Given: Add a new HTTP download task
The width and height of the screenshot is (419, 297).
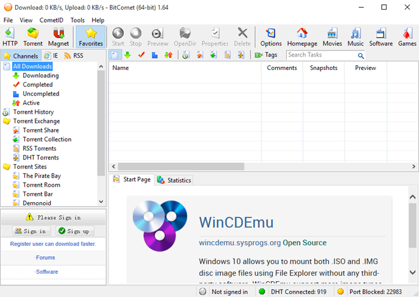Looking at the screenshot, I should 10,37.
